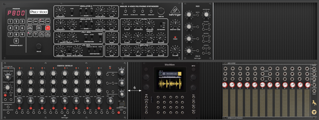Click the Mini Horse fixed jack
Image resolution: width=319 pixels, height=120 pixels.
point(314,91)
